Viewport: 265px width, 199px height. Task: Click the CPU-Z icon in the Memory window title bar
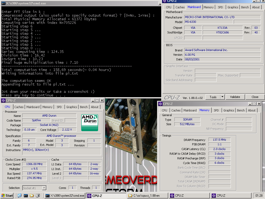coord(160,104)
